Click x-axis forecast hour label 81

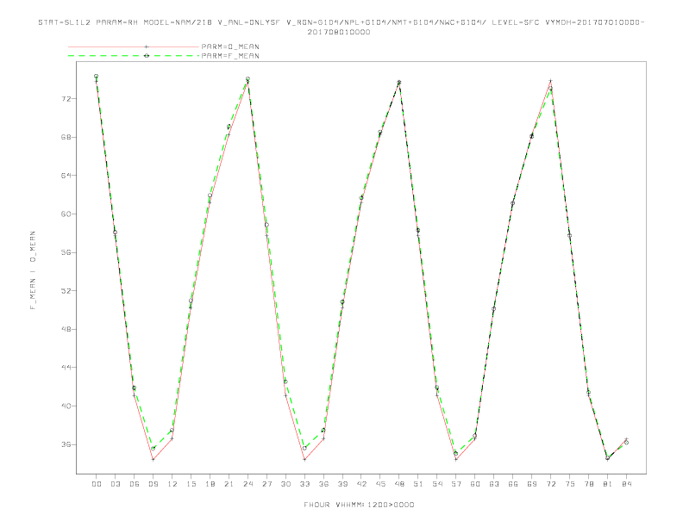pos(608,484)
